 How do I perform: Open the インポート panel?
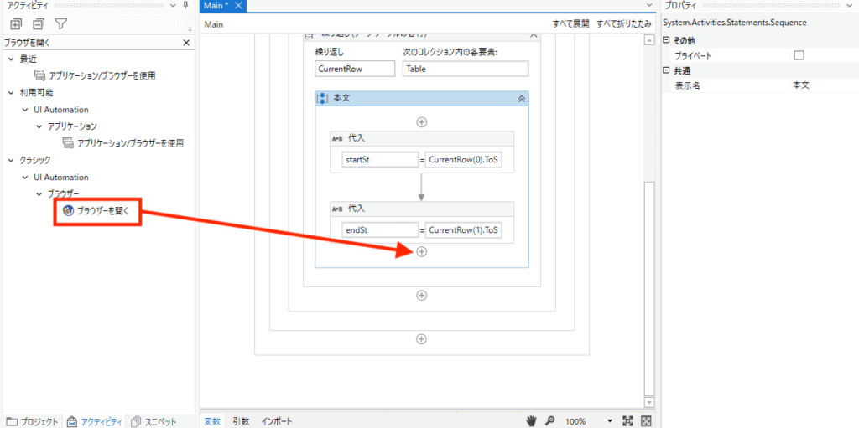coord(276,421)
